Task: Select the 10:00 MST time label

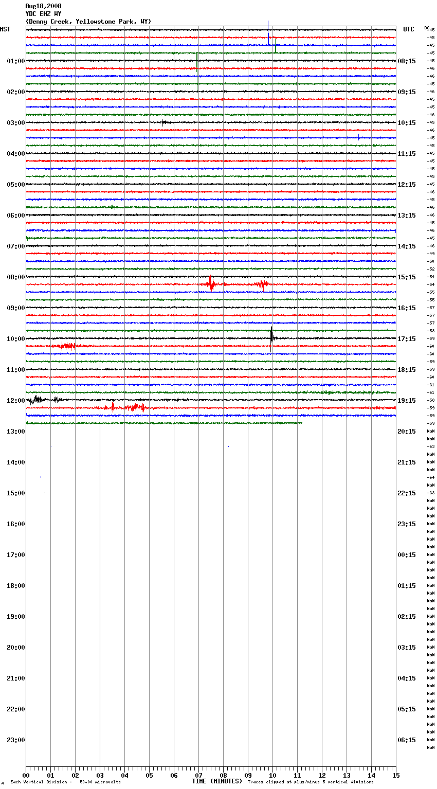Action: point(16,339)
